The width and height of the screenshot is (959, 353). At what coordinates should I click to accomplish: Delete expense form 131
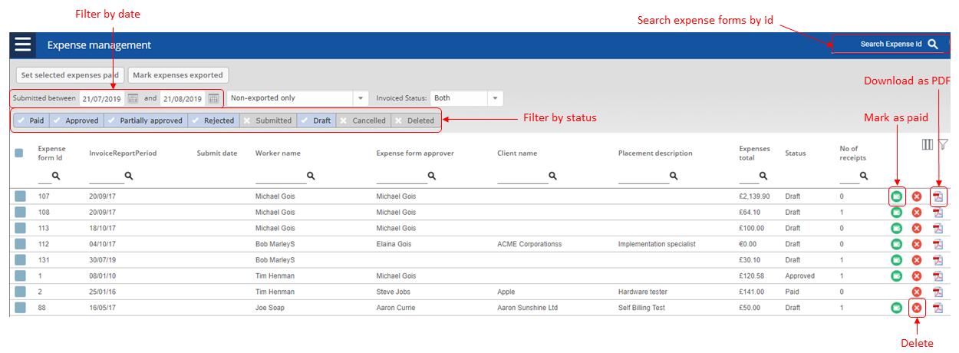pyautogui.click(x=916, y=260)
